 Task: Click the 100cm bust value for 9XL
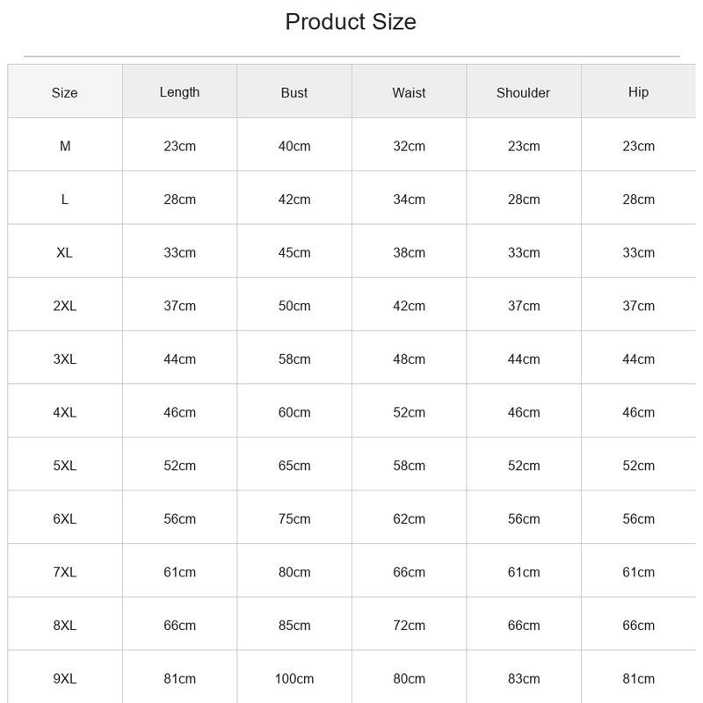pyautogui.click(x=294, y=678)
